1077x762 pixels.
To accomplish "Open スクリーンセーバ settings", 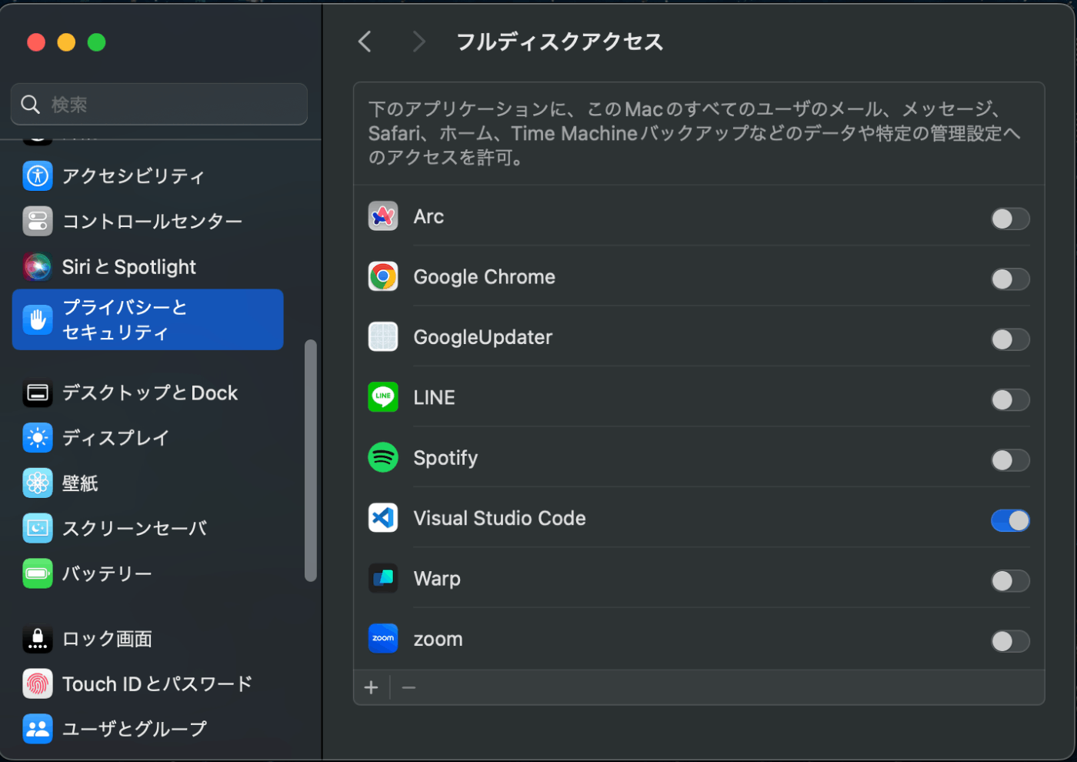I will [x=148, y=528].
